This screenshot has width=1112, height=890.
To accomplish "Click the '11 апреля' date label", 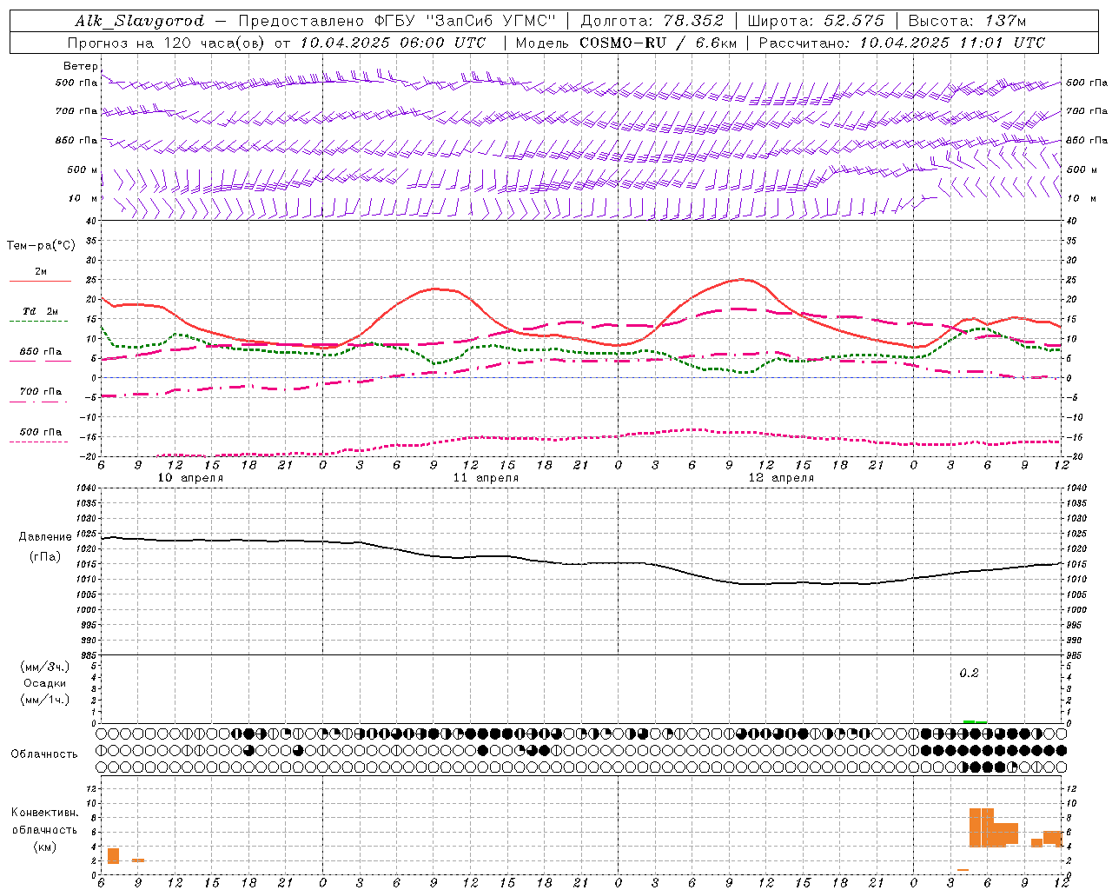I will [x=486, y=478].
